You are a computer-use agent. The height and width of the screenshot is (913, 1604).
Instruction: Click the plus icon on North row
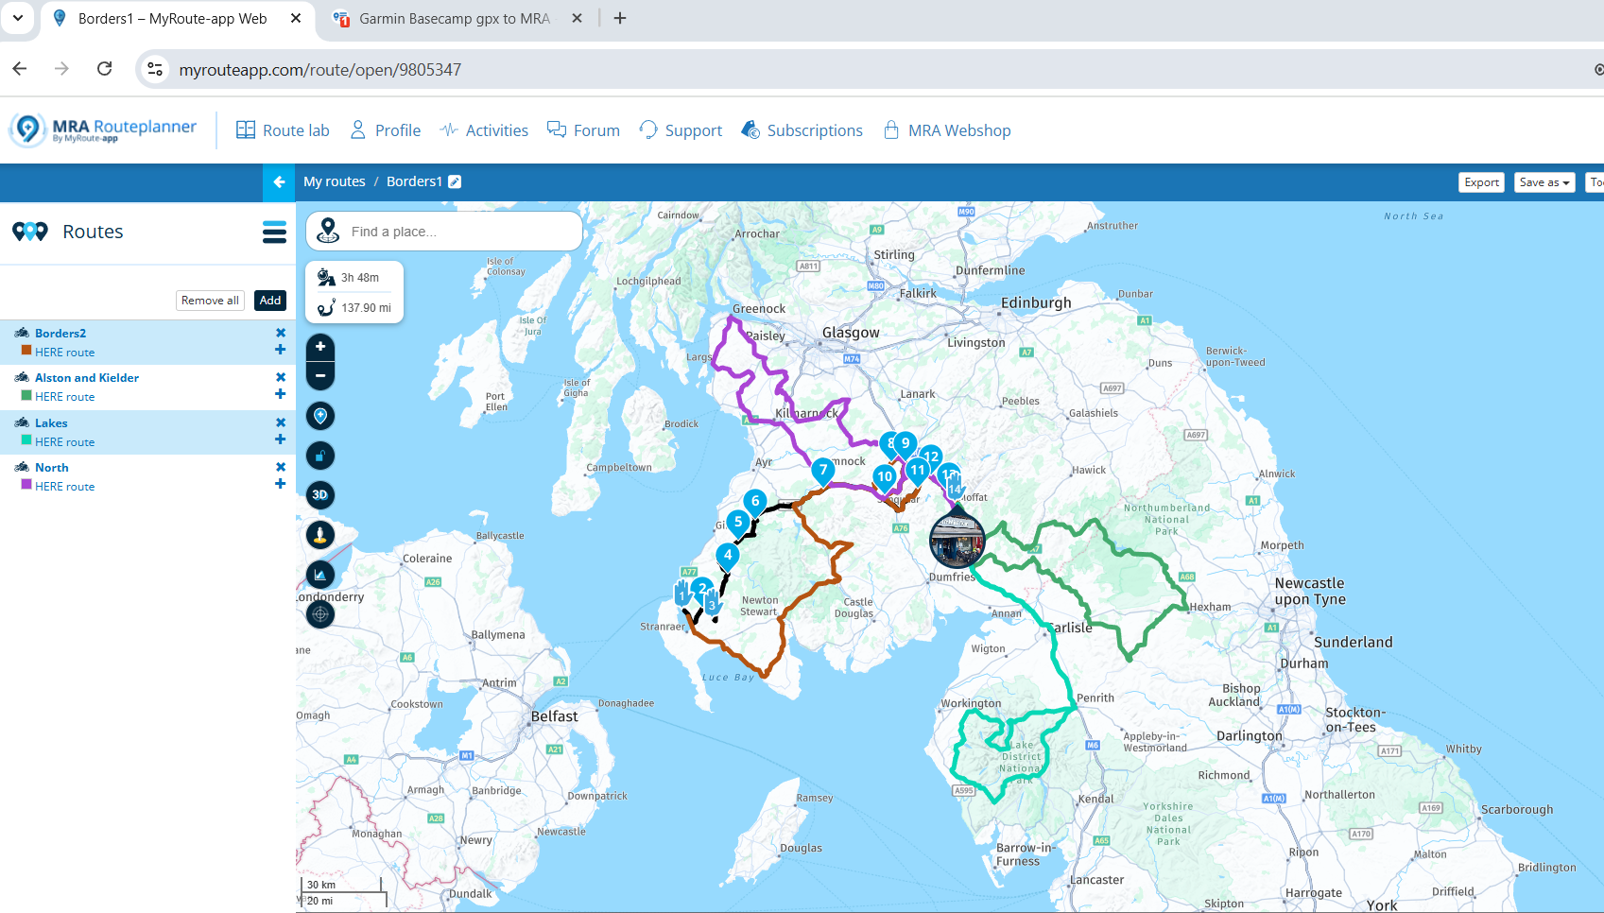(280, 484)
